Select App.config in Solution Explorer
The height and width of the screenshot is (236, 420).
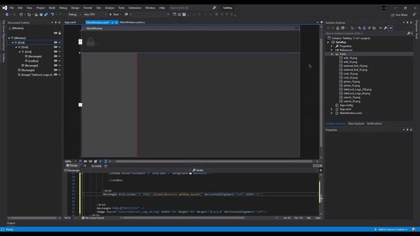(346, 106)
